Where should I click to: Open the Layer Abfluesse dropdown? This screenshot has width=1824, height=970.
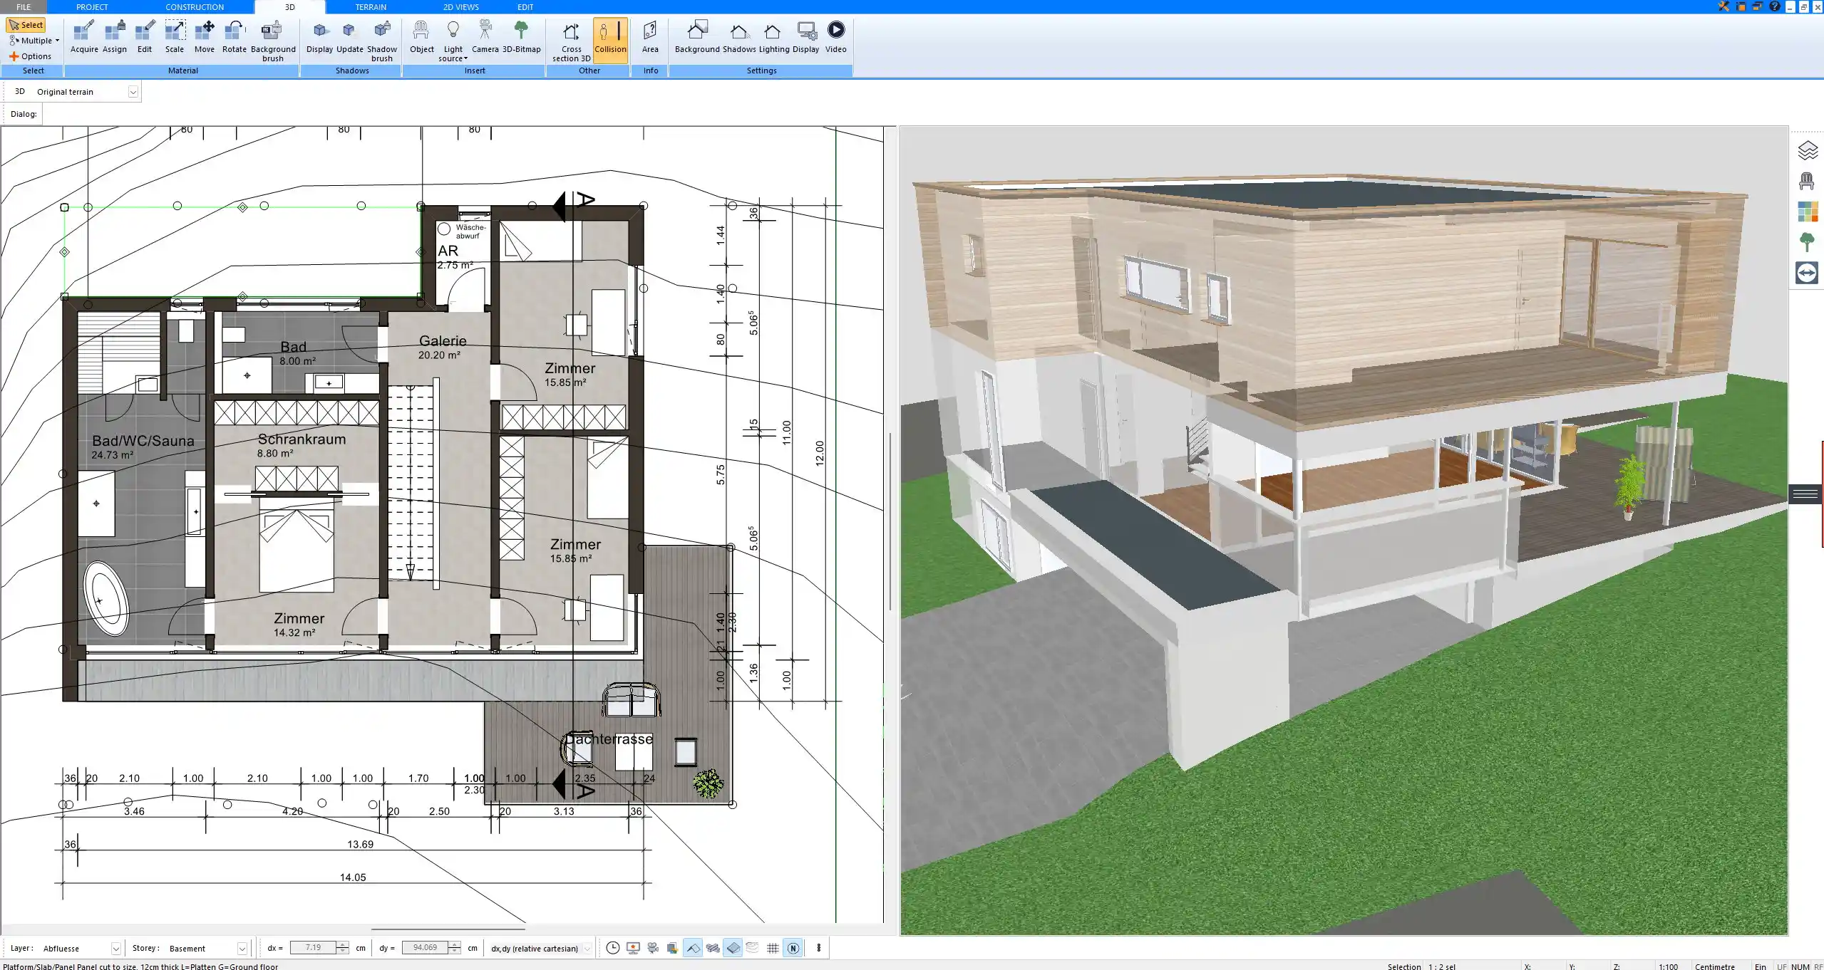point(115,949)
